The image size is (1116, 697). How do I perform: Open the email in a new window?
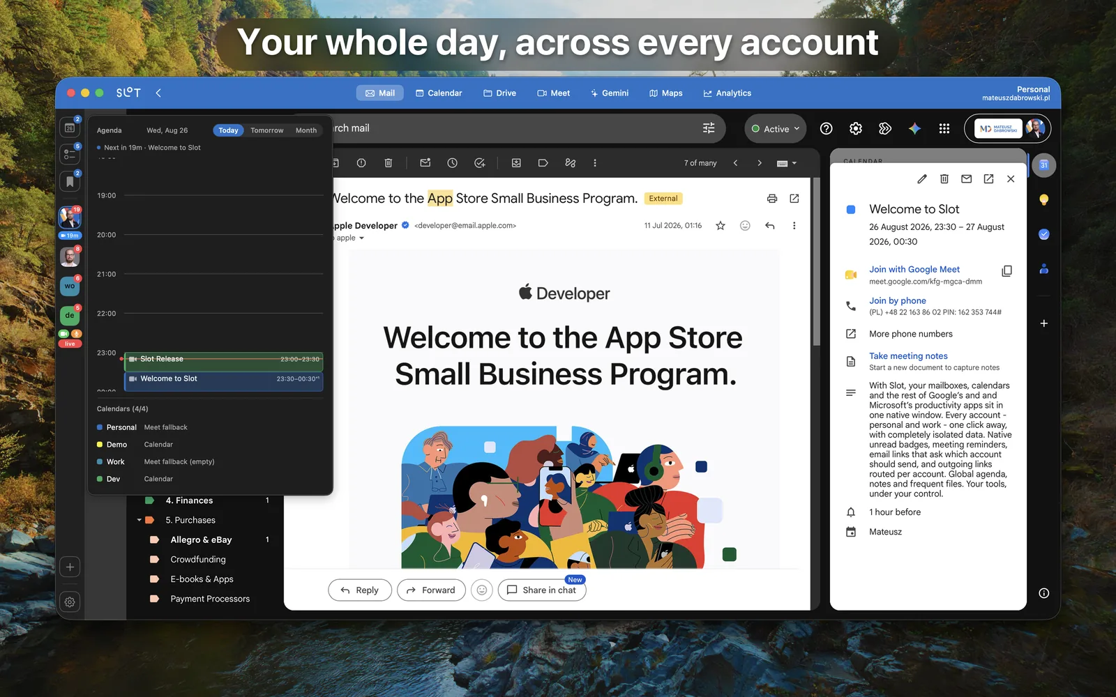coord(794,199)
